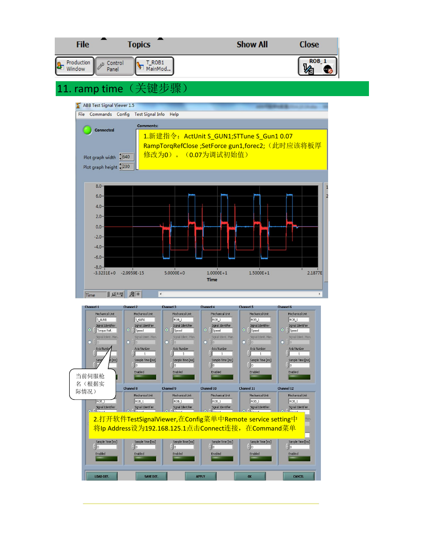
Task: Toggle Channel 4 Enabled indicator
Action: (222, 377)
